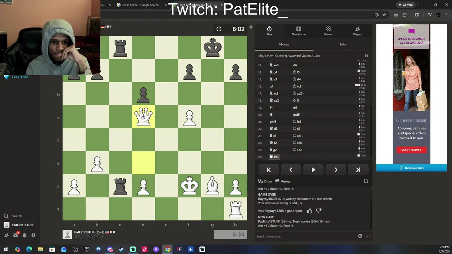Step back one move
The height and width of the screenshot is (254, 452).
coord(291,170)
